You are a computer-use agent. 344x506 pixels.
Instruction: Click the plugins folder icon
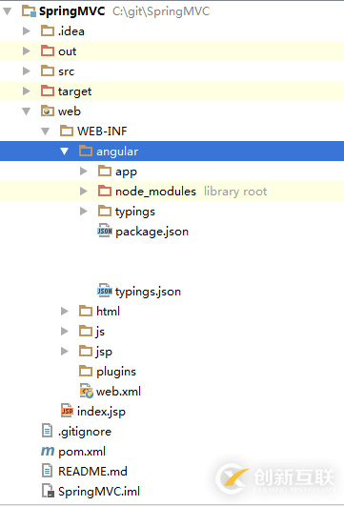pos(86,371)
